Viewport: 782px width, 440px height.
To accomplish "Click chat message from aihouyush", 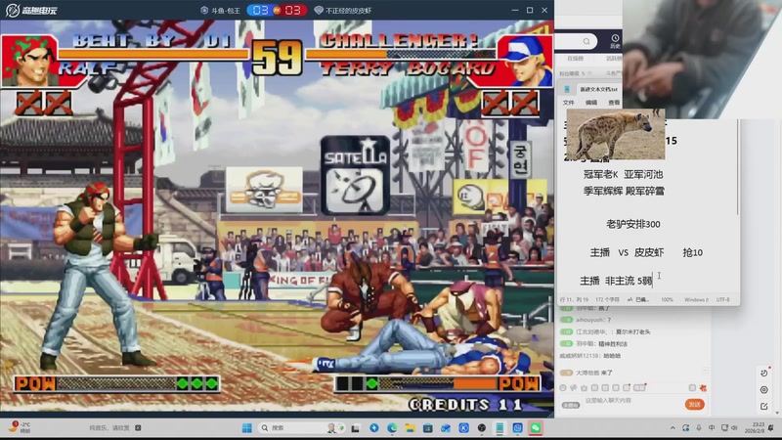I will (x=586, y=320).
